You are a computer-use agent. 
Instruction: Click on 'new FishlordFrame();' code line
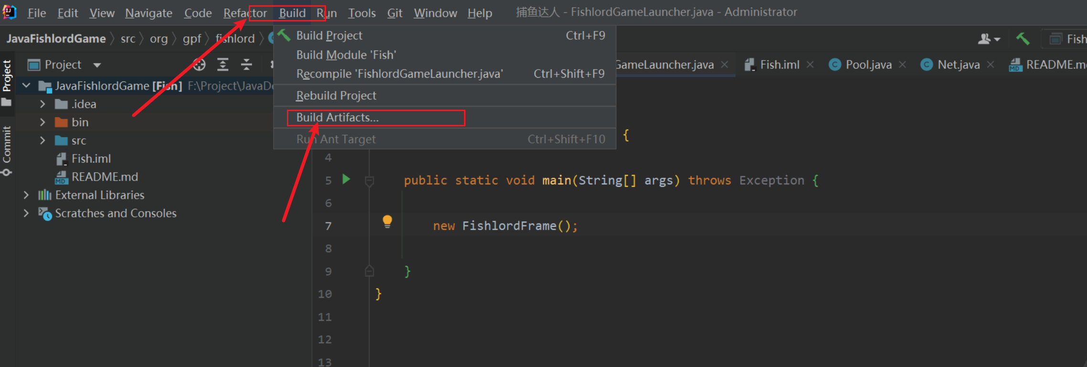[506, 226]
